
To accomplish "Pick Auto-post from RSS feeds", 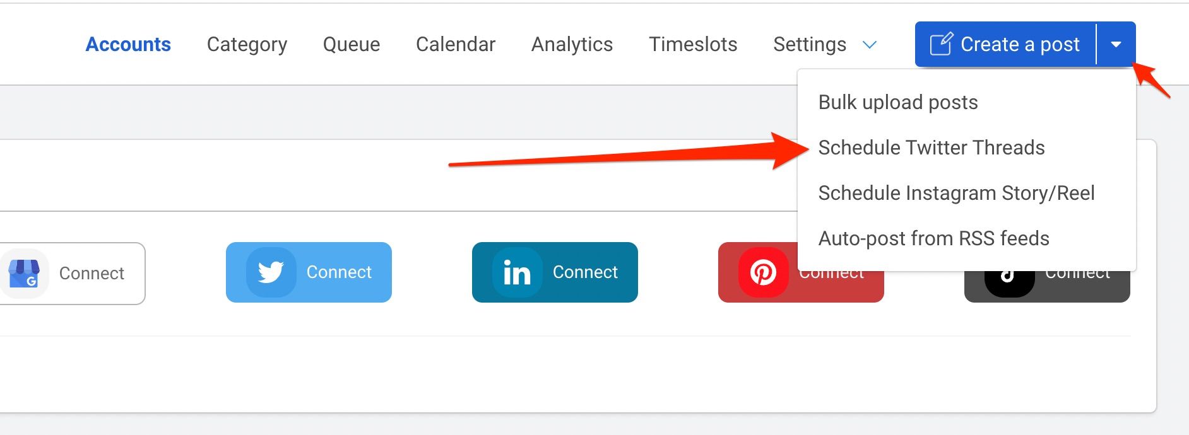I will click(933, 238).
